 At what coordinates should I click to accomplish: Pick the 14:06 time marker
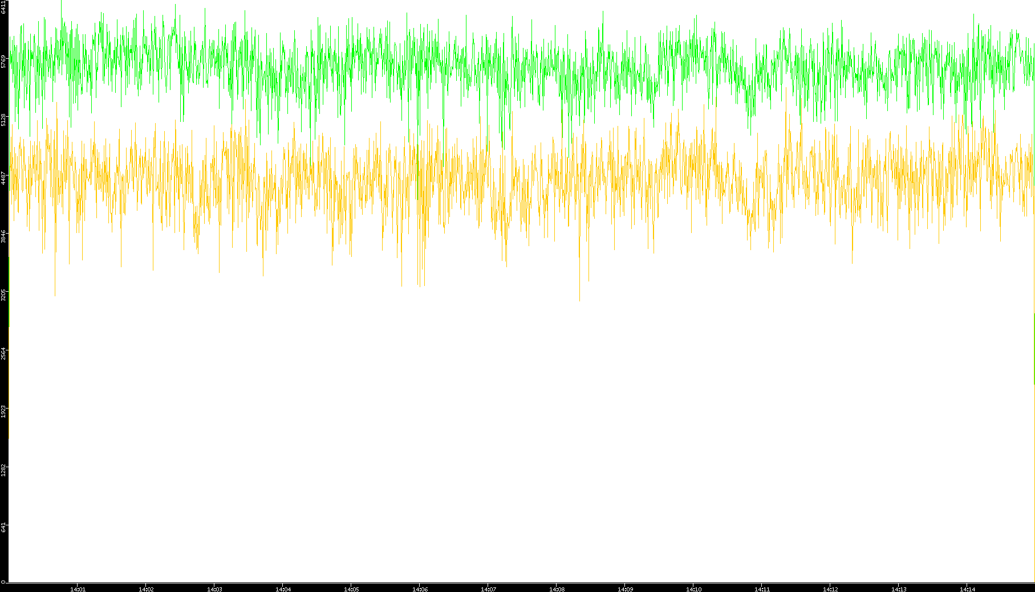(420, 589)
